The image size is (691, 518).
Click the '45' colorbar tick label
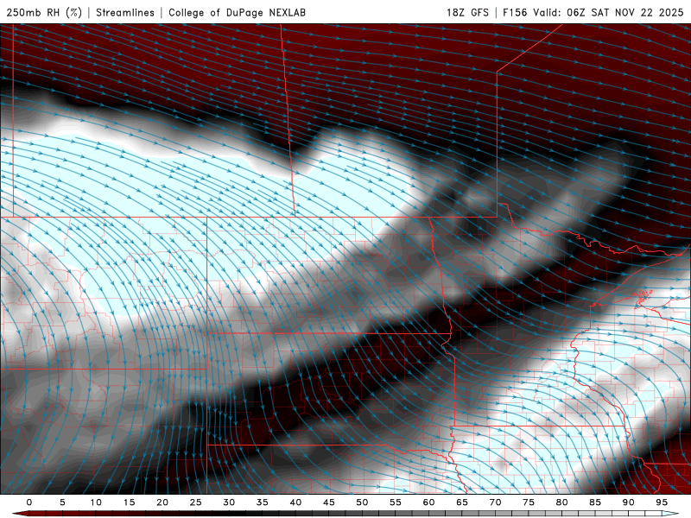coord(329,502)
